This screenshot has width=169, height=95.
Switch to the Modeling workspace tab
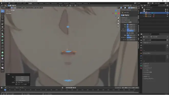click(x=35, y=3)
